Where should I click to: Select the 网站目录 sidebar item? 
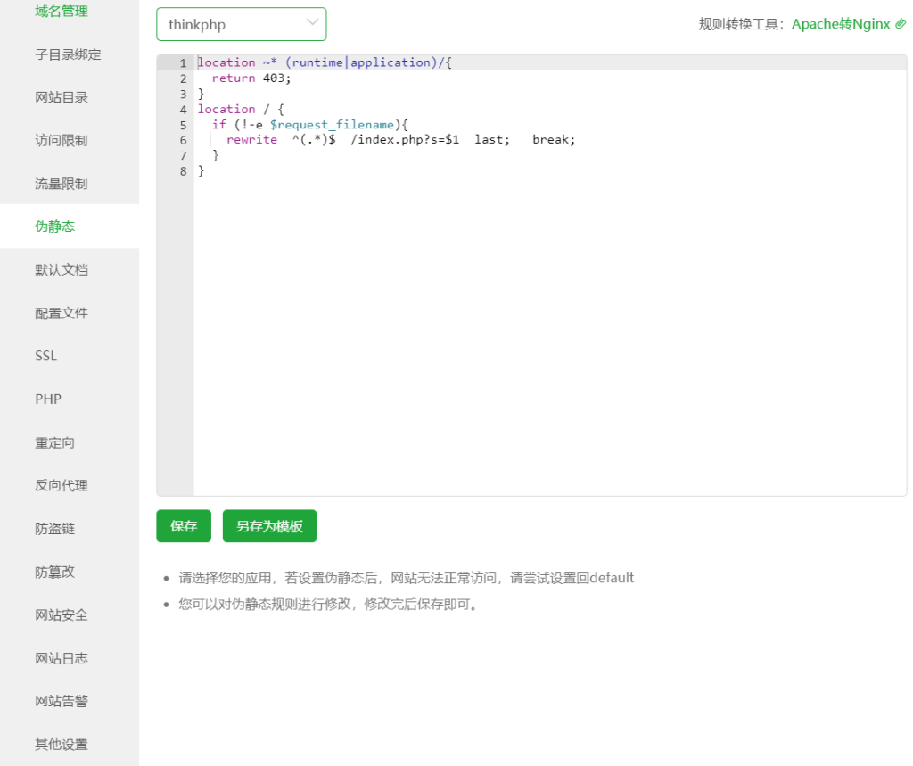[x=62, y=97]
